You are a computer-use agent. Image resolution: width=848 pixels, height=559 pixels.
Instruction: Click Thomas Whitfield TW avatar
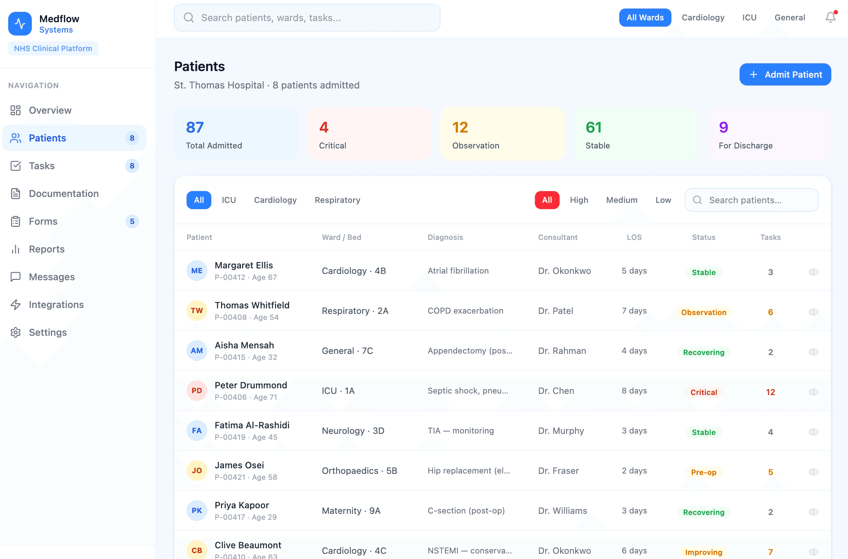click(197, 311)
